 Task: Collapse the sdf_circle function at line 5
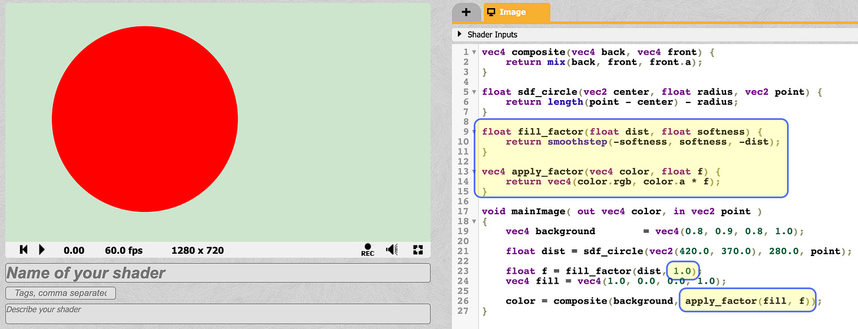click(475, 92)
